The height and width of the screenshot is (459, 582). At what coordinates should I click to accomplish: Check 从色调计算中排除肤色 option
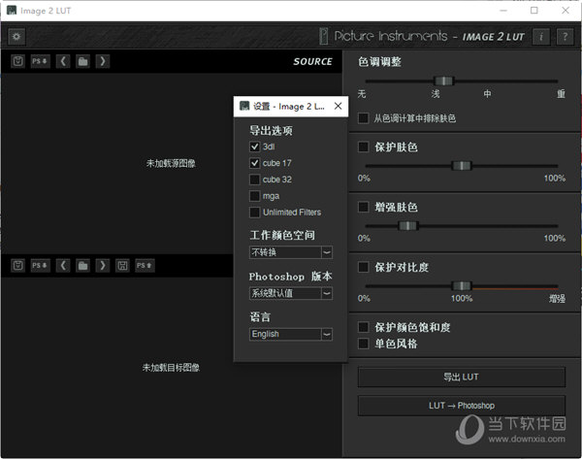coord(364,118)
